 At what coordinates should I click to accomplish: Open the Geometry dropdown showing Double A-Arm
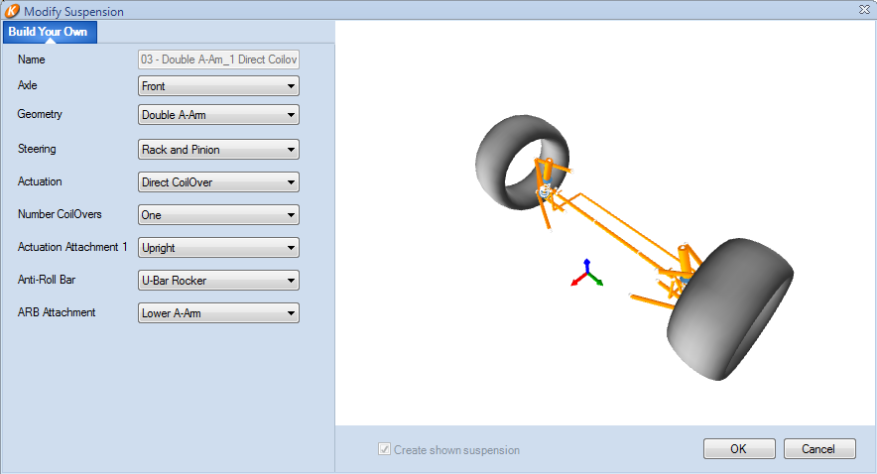click(218, 115)
